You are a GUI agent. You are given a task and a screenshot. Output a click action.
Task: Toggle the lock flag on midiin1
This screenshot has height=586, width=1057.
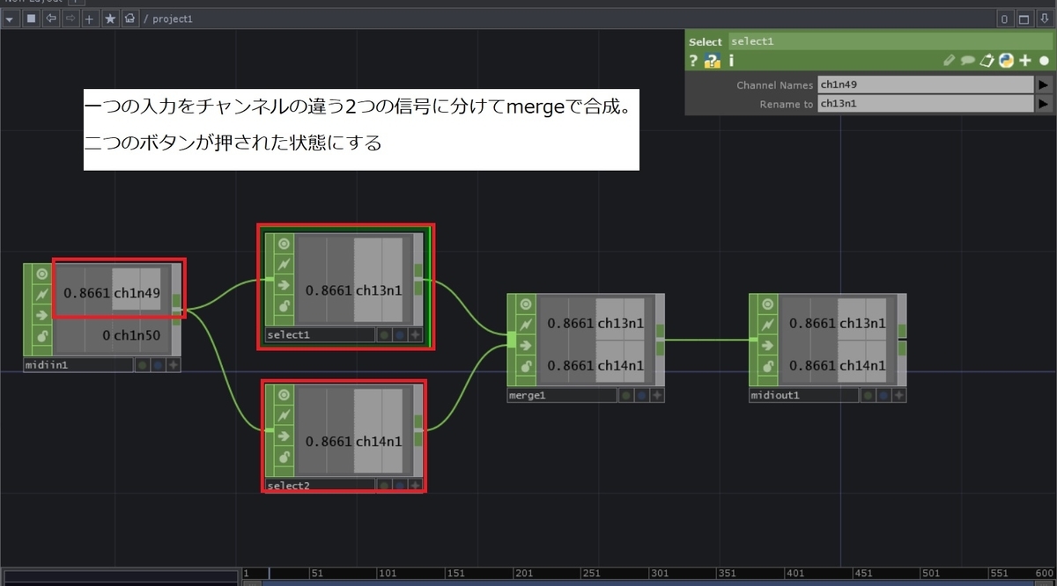(x=41, y=336)
